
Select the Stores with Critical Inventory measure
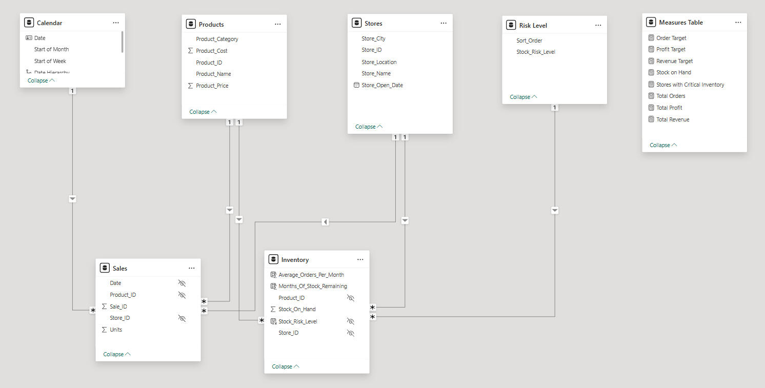[x=690, y=85]
